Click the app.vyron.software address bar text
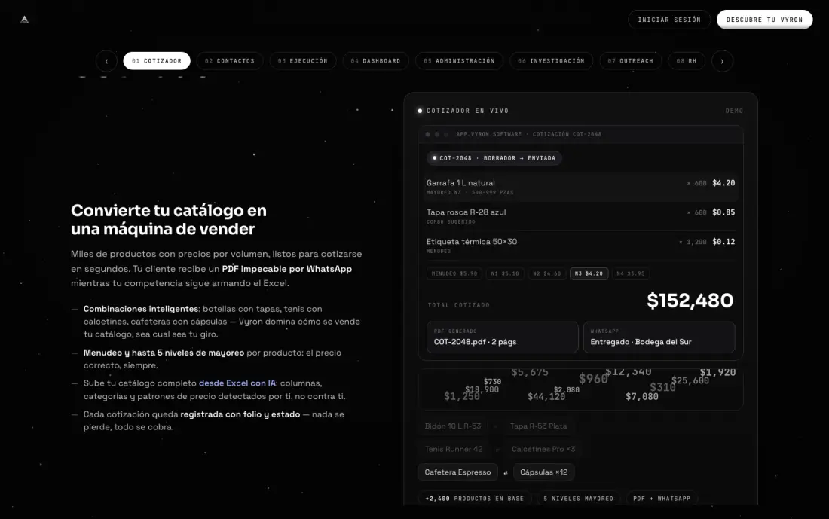 click(x=529, y=134)
